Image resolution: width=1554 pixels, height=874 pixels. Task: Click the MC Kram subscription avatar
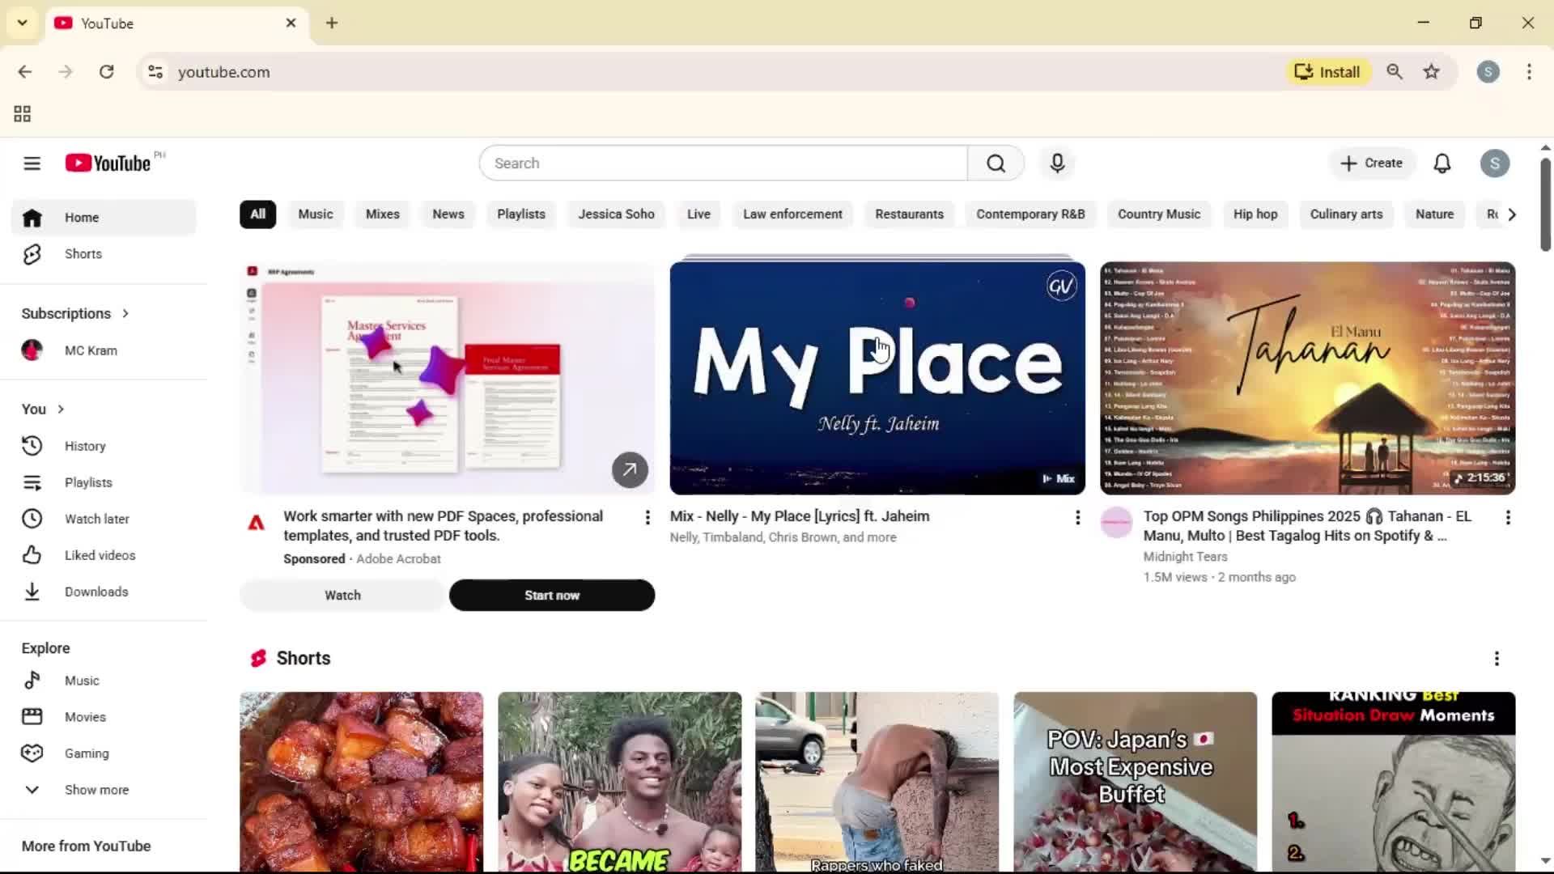(x=32, y=350)
